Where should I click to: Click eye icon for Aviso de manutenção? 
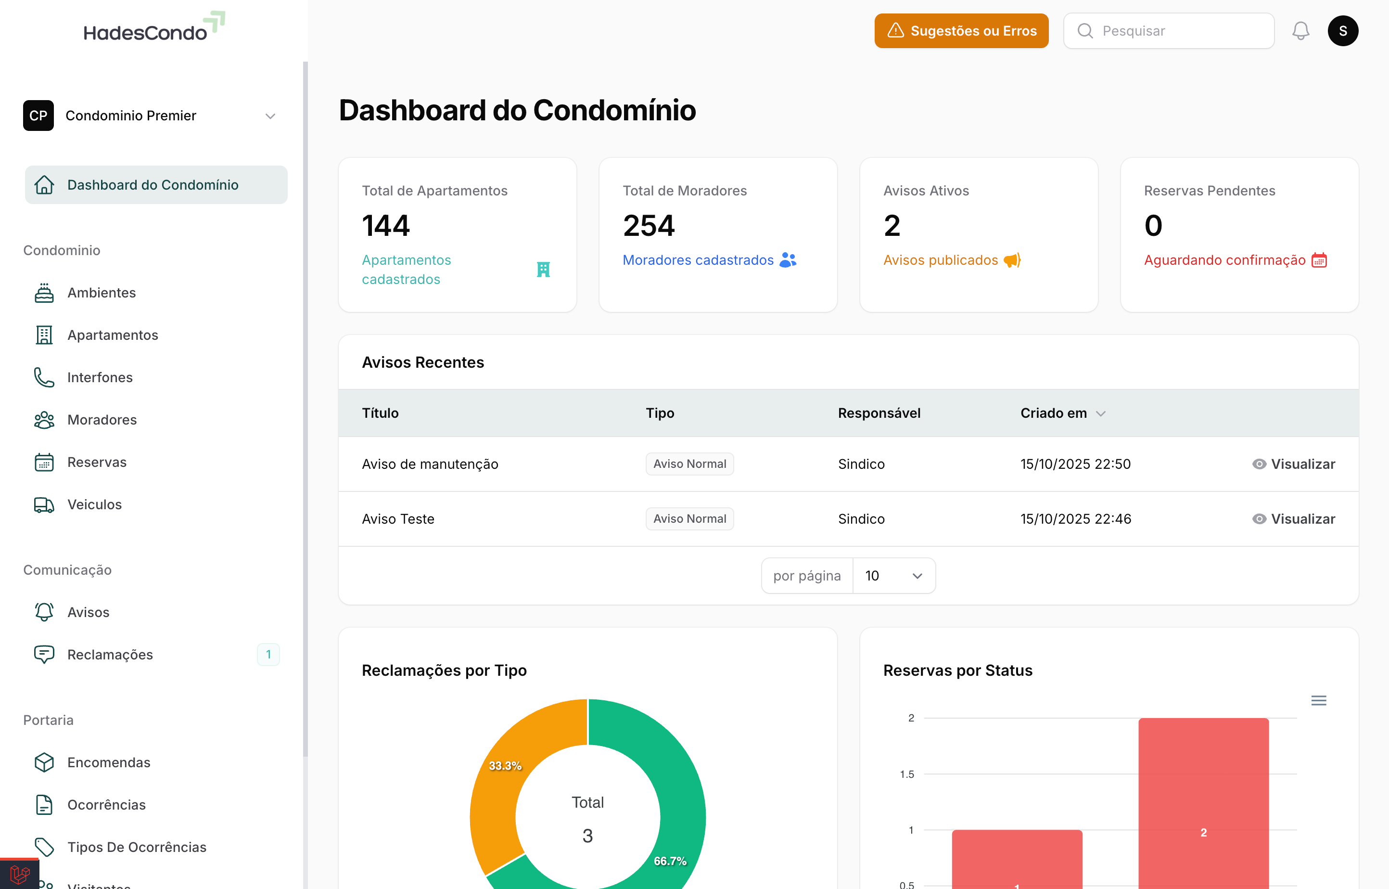click(x=1259, y=464)
